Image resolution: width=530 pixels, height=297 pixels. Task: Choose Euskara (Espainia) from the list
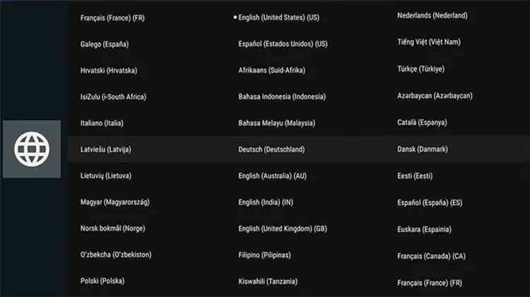coord(424,229)
